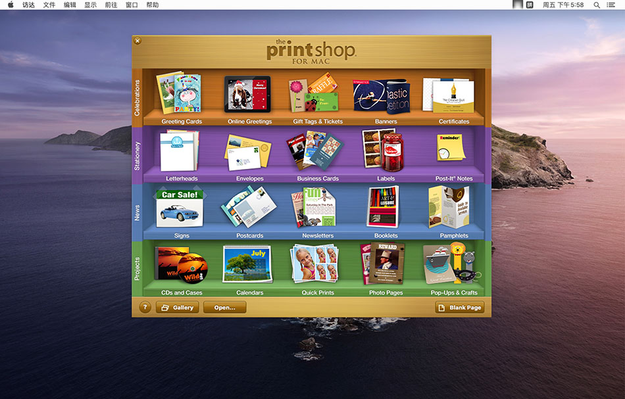Image resolution: width=625 pixels, height=399 pixels.
Task: Click the Spotlight search icon in menu bar
Action: pos(597,5)
